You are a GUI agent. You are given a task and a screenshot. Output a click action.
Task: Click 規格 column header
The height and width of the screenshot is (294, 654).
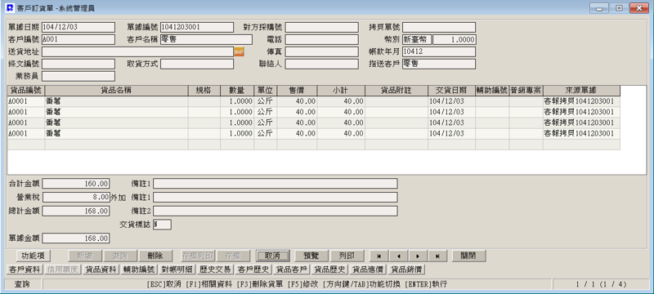[x=204, y=91]
